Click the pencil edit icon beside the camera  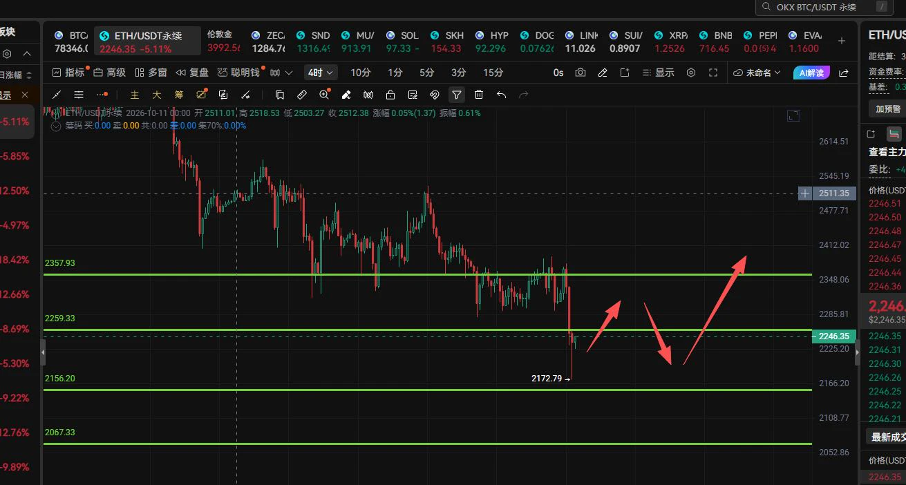pyautogui.click(x=603, y=73)
